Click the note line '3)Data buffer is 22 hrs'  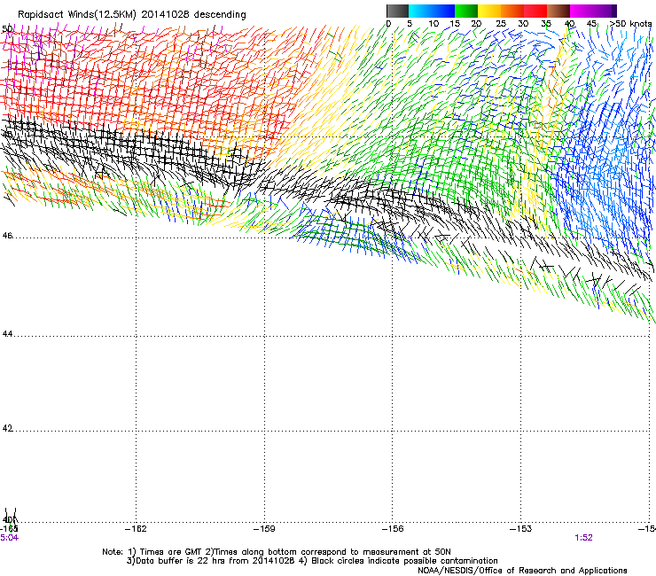point(312,561)
